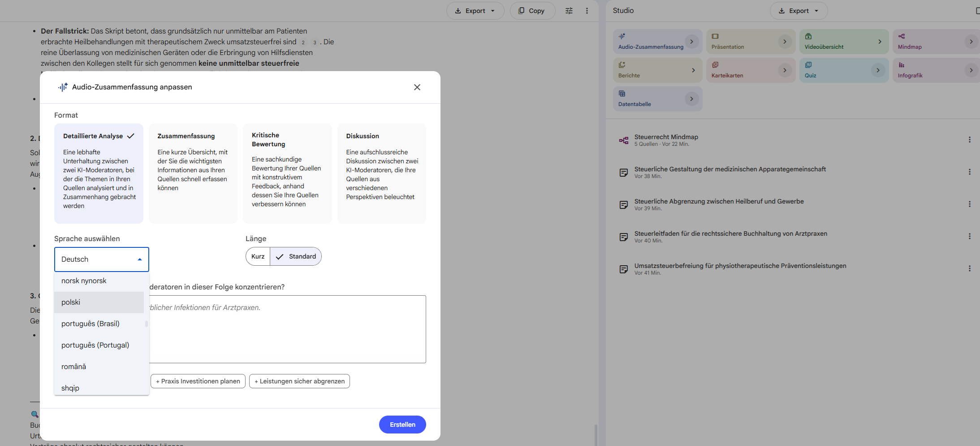
Task: Open the Audio-Zusammenfassung studio tile
Action: [x=658, y=42]
